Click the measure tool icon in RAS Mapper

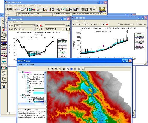click(x=83, y=69)
